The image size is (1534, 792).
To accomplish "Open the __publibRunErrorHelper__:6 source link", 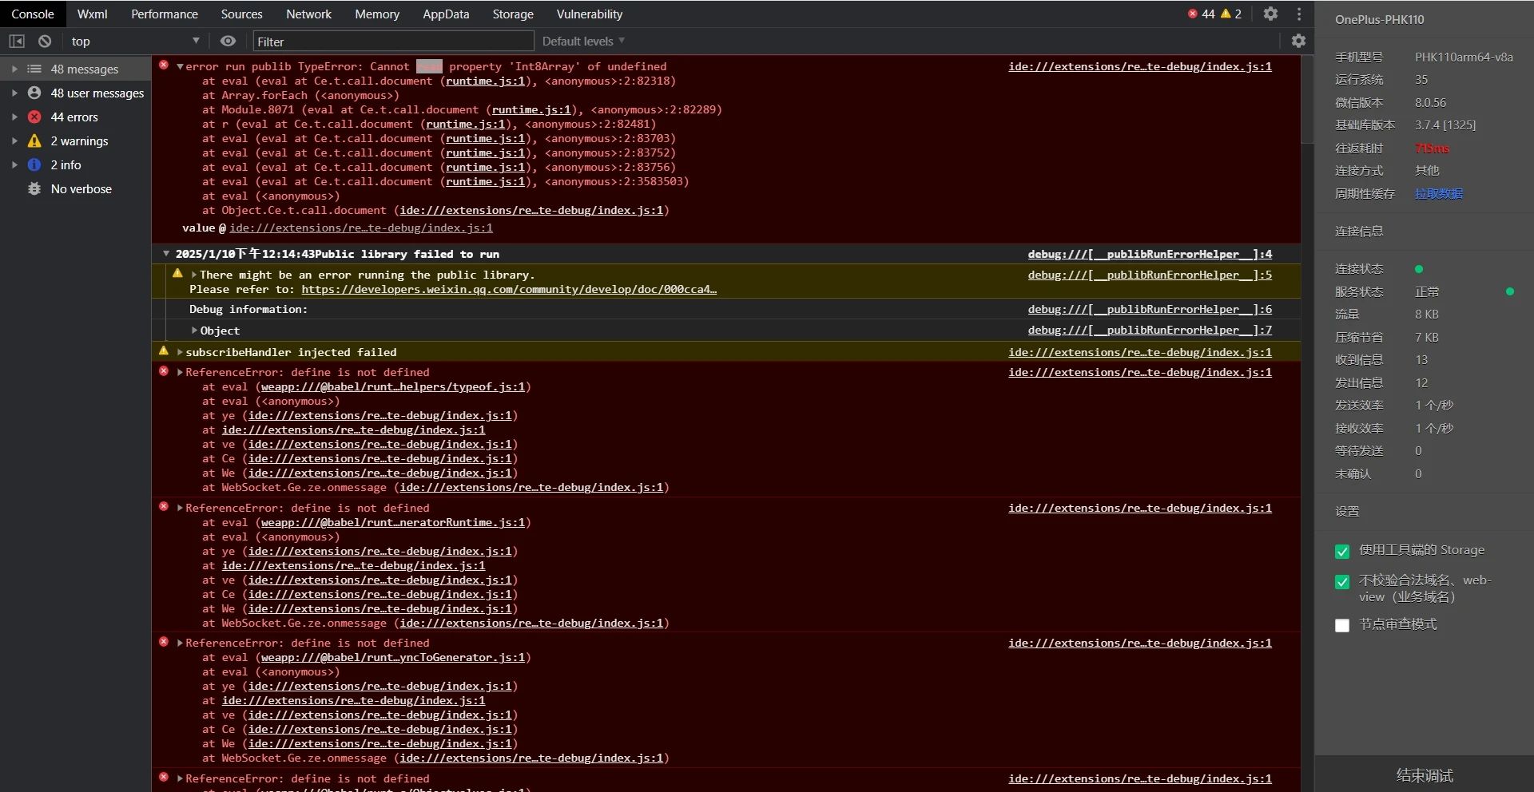I will [1150, 309].
